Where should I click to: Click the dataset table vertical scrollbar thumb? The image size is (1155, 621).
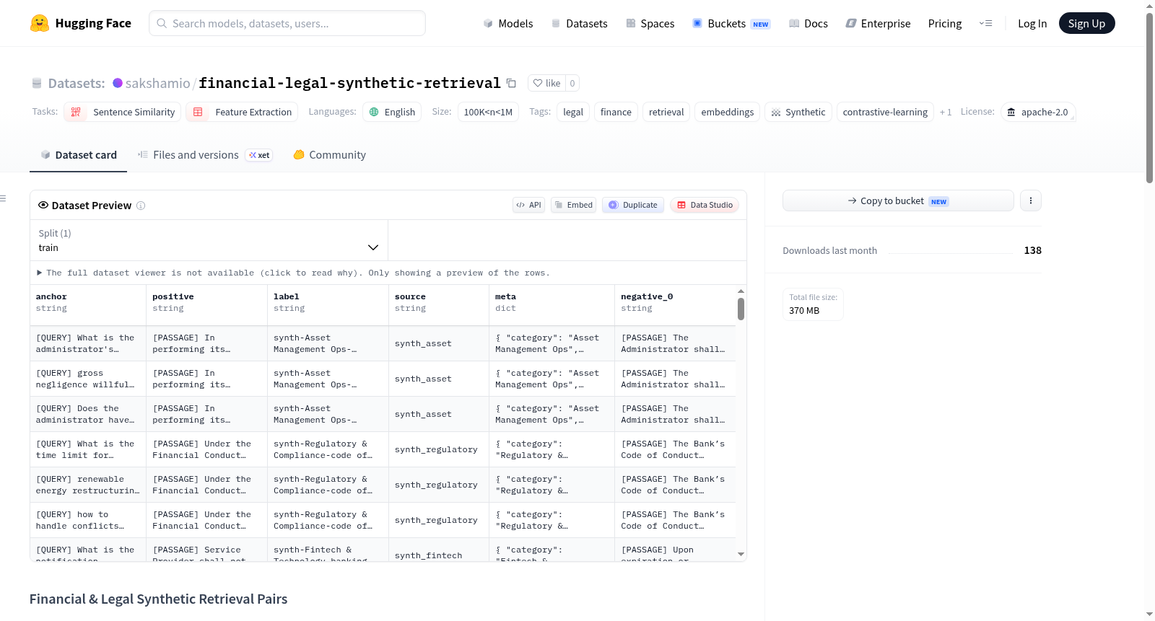click(x=741, y=309)
